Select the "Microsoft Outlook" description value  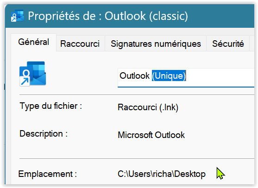(151, 135)
